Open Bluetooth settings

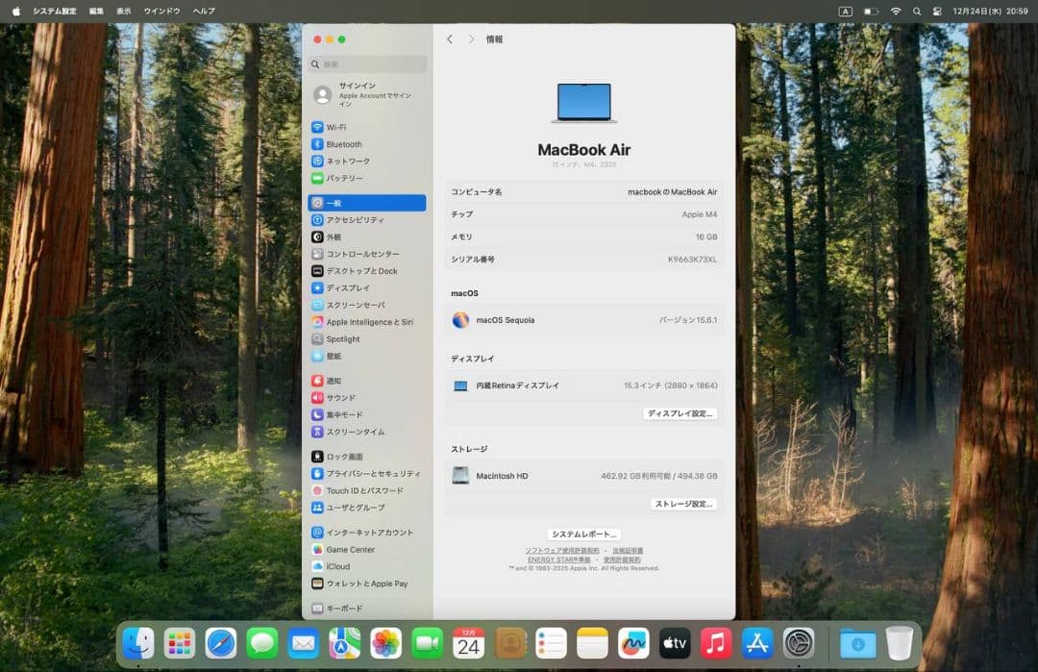coord(346,143)
